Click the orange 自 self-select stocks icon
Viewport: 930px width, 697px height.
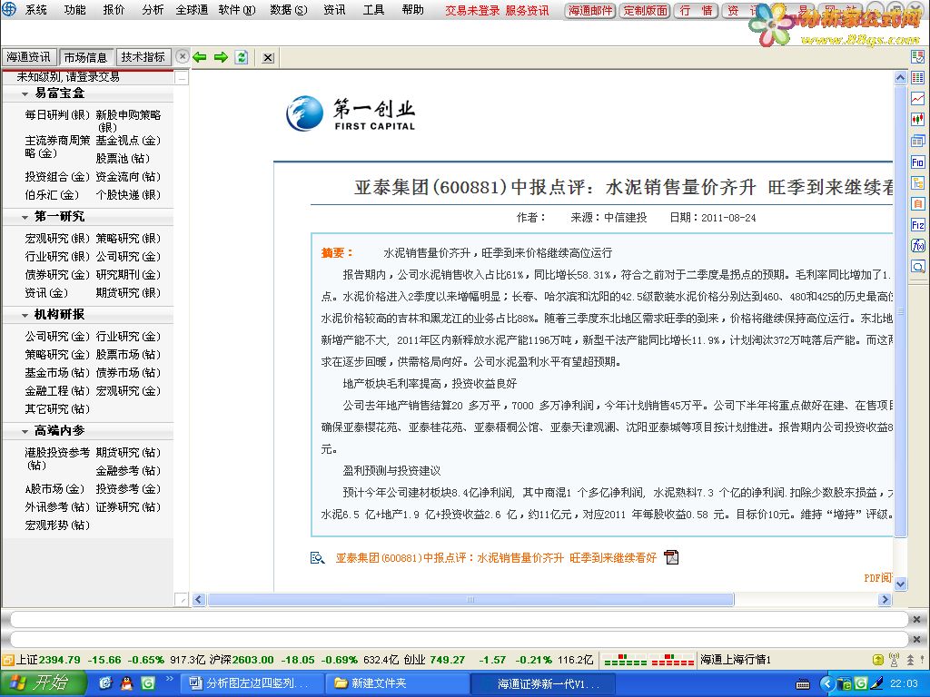point(917,204)
